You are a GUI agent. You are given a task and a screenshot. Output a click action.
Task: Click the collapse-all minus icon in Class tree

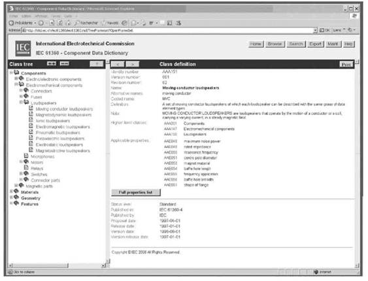click(x=64, y=63)
